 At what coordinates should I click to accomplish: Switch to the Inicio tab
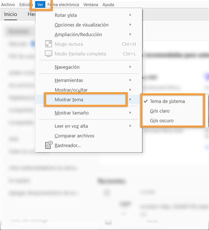(x=11, y=14)
